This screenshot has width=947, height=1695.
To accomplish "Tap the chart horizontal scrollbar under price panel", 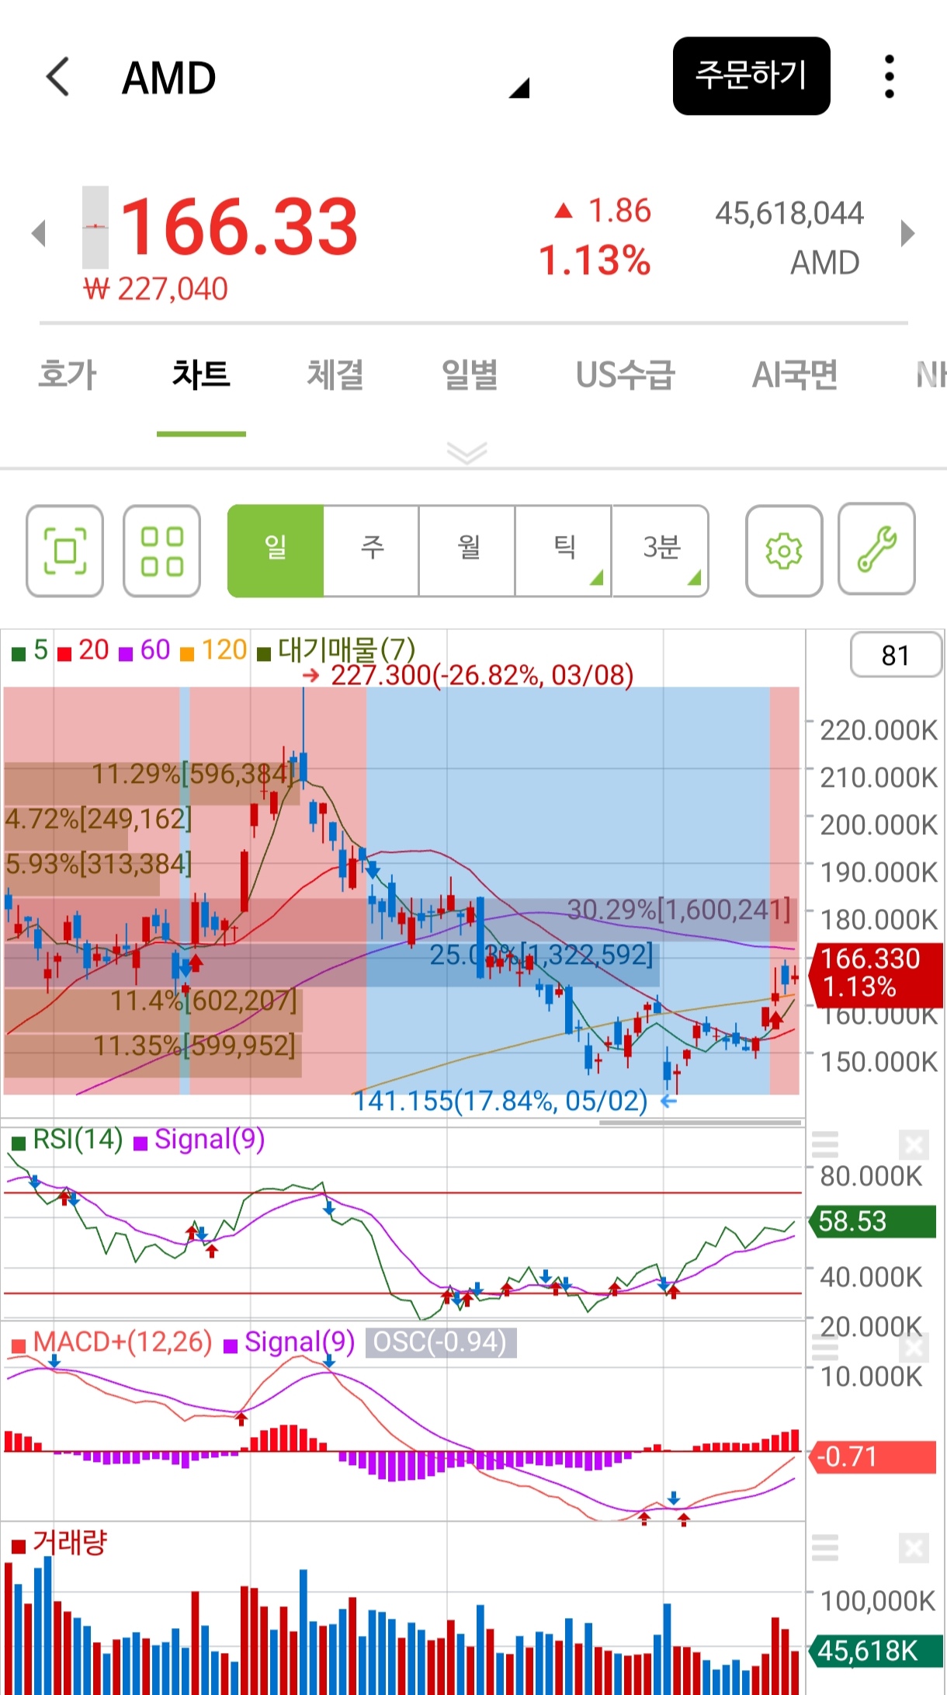I will tap(700, 1122).
